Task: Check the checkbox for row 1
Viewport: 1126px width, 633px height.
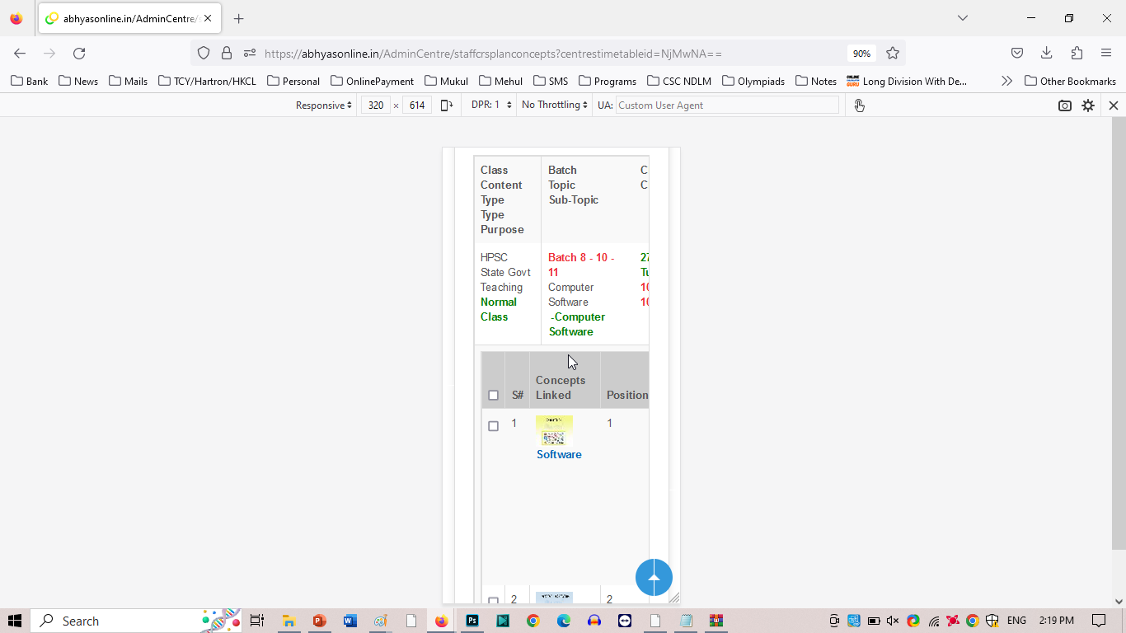Action: click(493, 426)
